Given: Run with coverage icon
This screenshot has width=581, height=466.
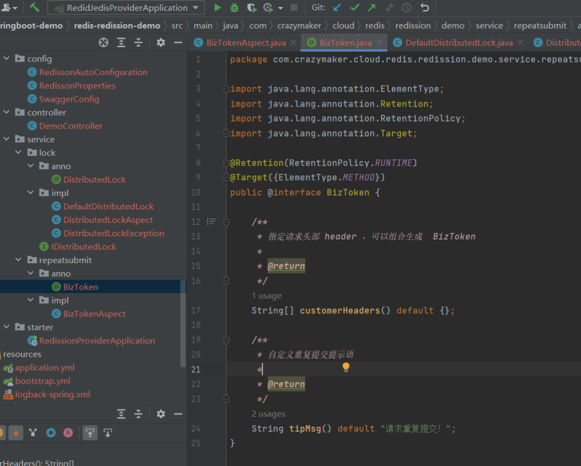Looking at the screenshot, I should click(x=252, y=8).
